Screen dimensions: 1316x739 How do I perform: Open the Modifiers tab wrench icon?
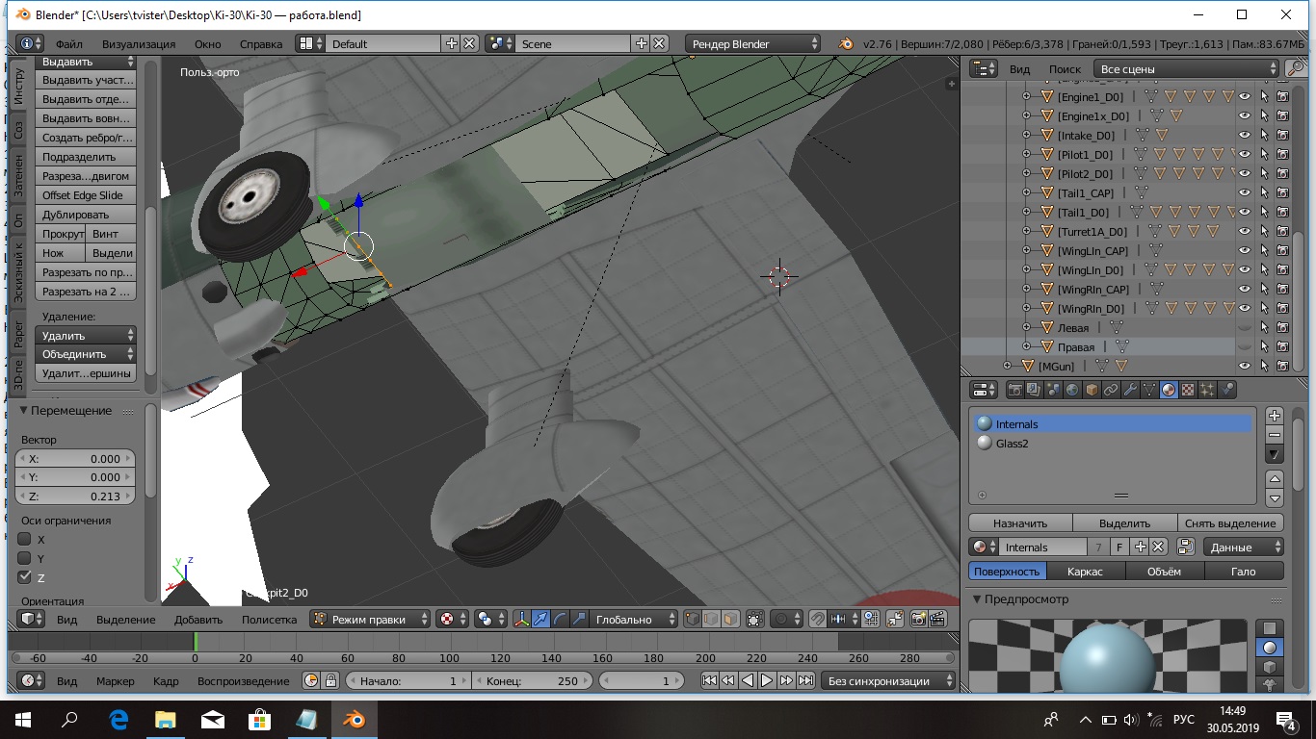coord(1130,390)
